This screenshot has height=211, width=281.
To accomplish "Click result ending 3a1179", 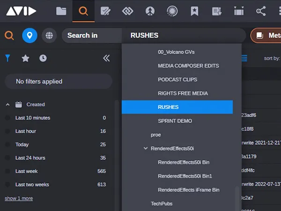I will point(249,157).
